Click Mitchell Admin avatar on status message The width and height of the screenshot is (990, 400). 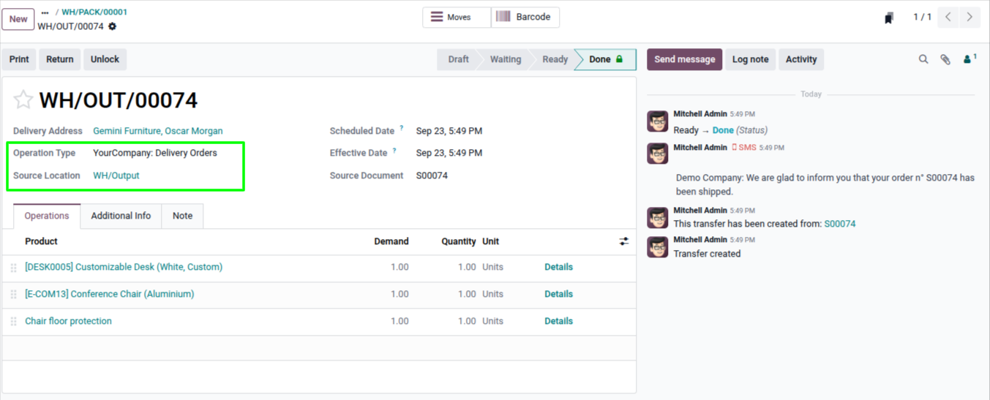click(x=658, y=121)
